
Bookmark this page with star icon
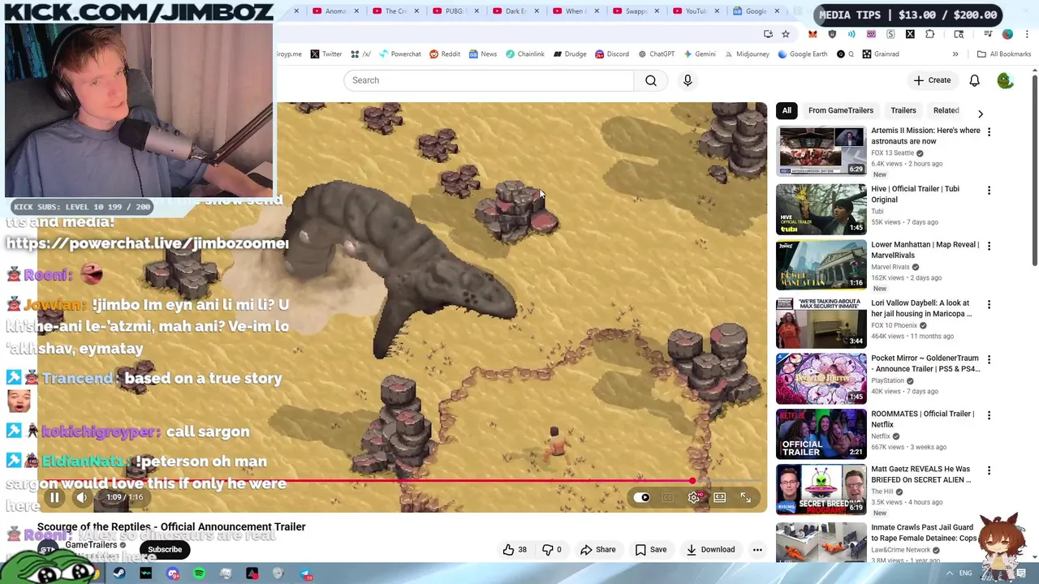(786, 34)
